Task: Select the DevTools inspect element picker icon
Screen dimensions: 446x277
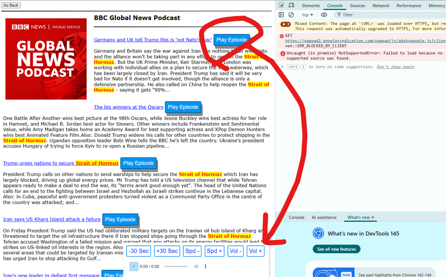Action: (x=281, y=6)
